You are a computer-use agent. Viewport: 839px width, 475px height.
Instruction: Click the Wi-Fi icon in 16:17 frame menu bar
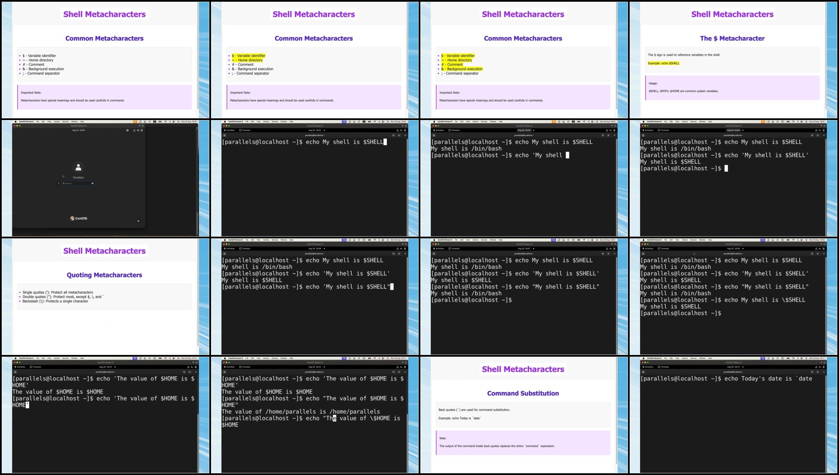[793, 358]
